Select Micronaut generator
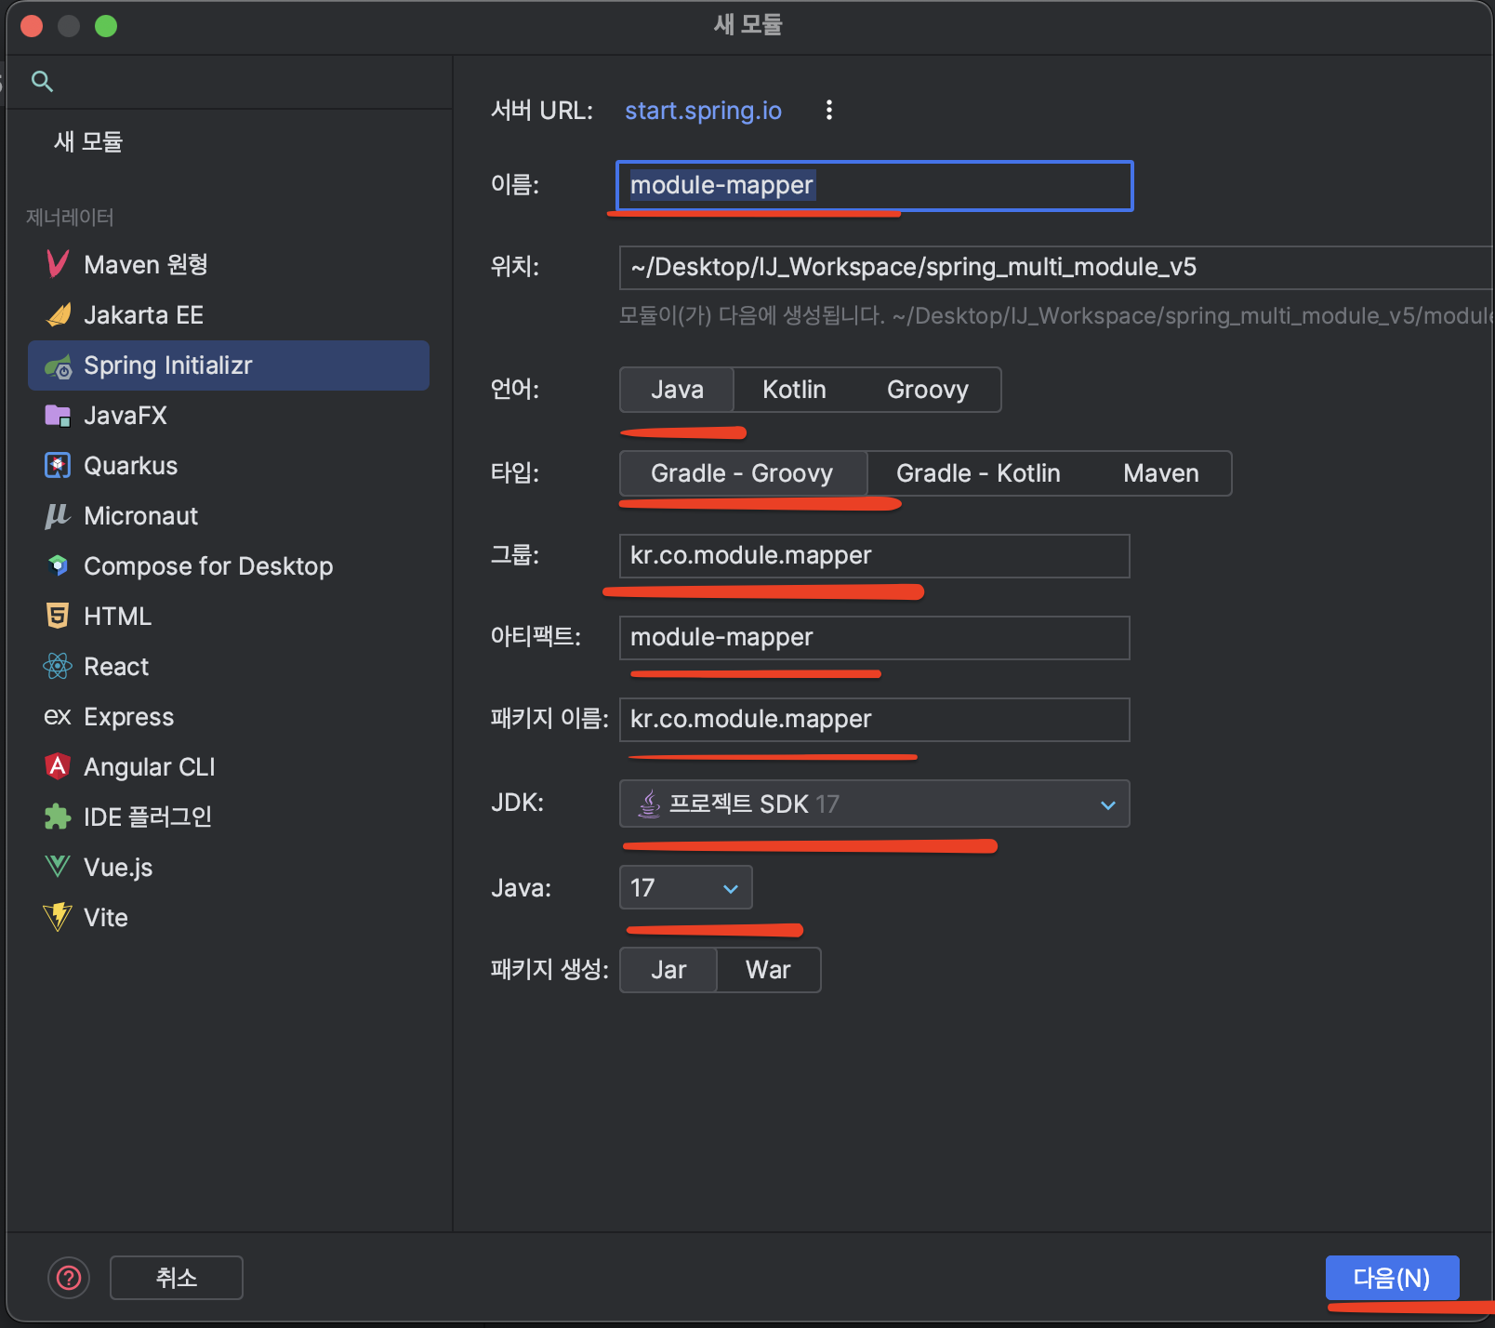1495x1328 pixels. pos(229,516)
